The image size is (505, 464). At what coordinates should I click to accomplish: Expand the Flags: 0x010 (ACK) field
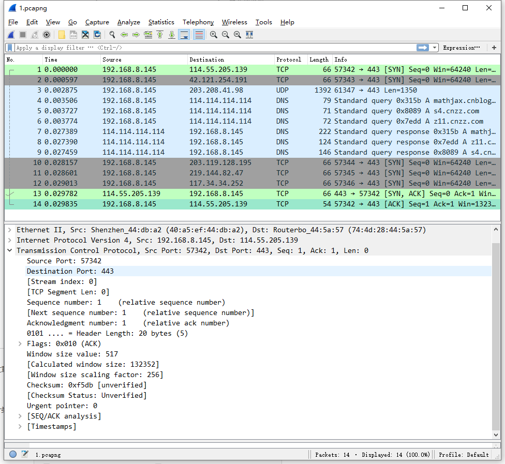19,343
